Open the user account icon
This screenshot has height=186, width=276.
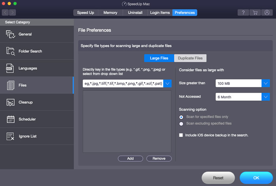point(267,13)
